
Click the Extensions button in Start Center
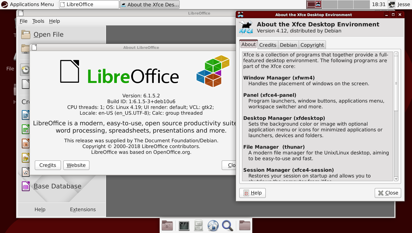pyautogui.click(x=83, y=209)
